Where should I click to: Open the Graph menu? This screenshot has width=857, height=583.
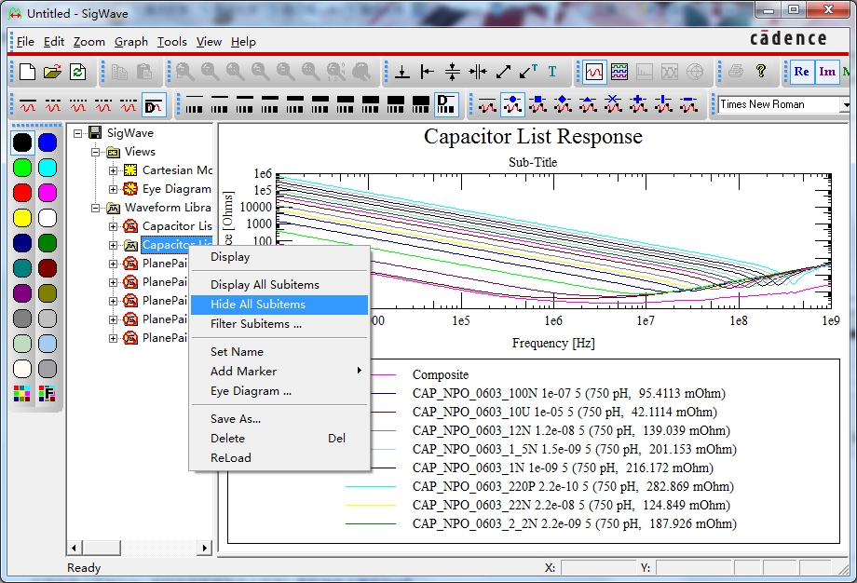click(131, 42)
